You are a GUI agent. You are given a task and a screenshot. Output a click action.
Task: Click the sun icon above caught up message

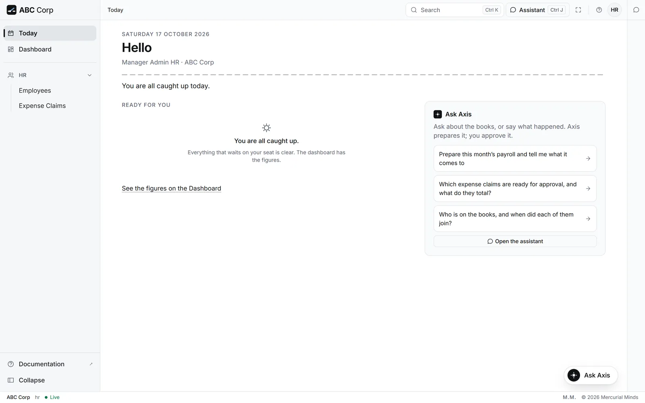266,128
